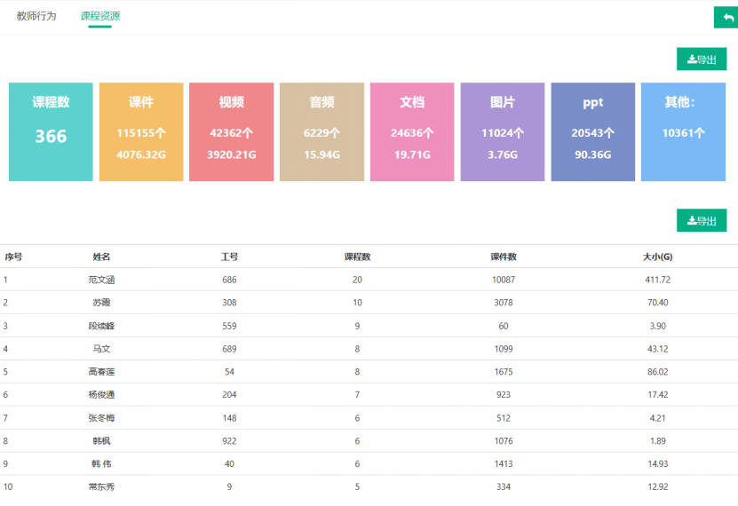Image resolution: width=738 pixels, height=506 pixels.
Task: Select teacher name 范文涵 in table
Action: (x=102, y=280)
